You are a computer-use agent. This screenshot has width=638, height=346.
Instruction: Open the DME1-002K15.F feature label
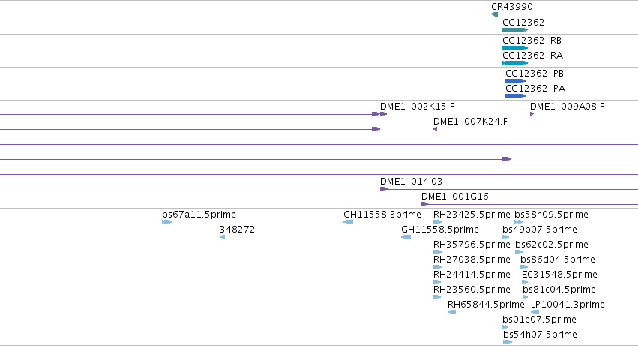click(x=417, y=107)
